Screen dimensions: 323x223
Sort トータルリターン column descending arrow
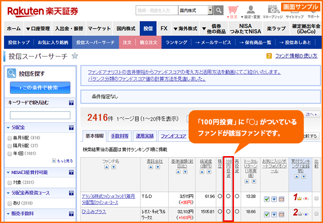pyautogui.click(x=254, y=181)
